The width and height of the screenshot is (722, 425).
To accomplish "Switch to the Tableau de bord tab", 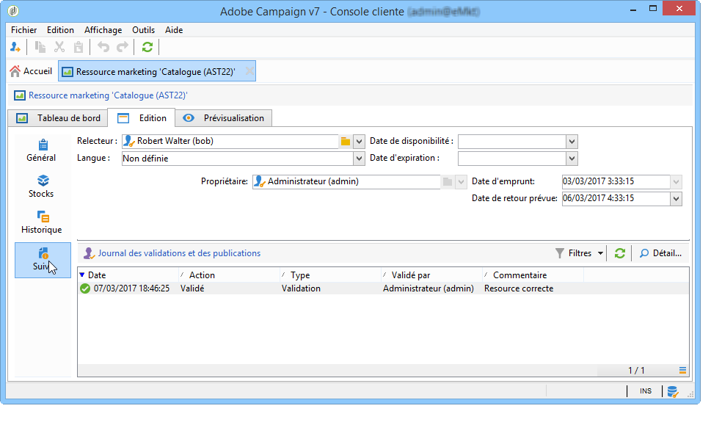I will 58,118.
